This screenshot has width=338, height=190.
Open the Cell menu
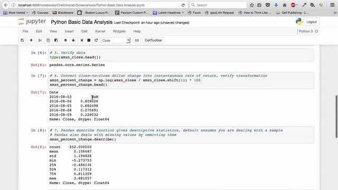(84, 31)
